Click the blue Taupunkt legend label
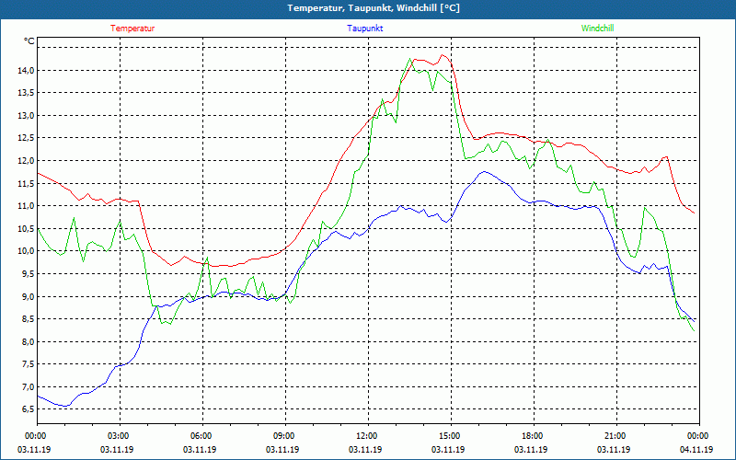Screen dimensions: 736x460 (x=364, y=29)
